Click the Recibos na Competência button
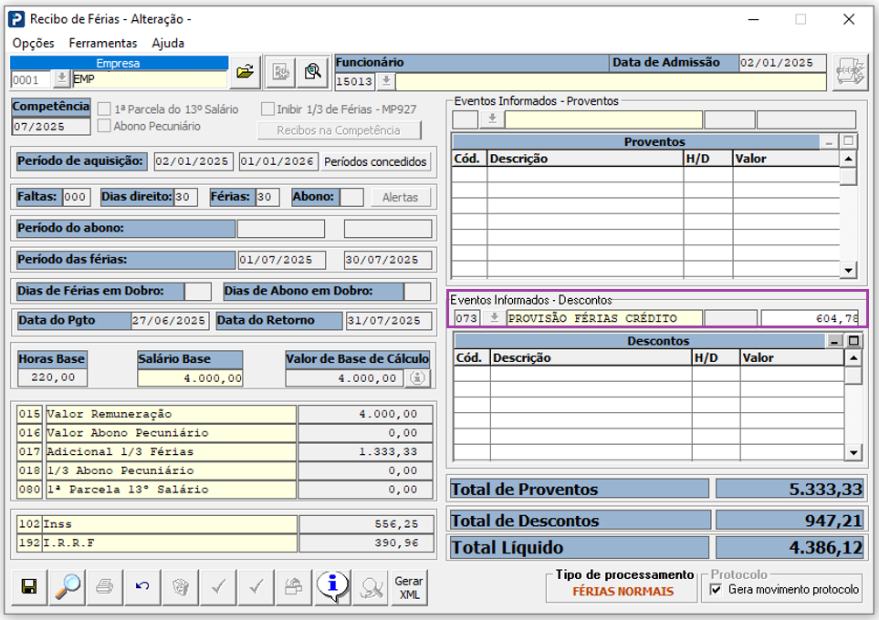Viewport: 879px width, 620px height. [x=339, y=130]
